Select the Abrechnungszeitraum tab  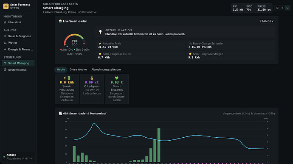point(106,69)
